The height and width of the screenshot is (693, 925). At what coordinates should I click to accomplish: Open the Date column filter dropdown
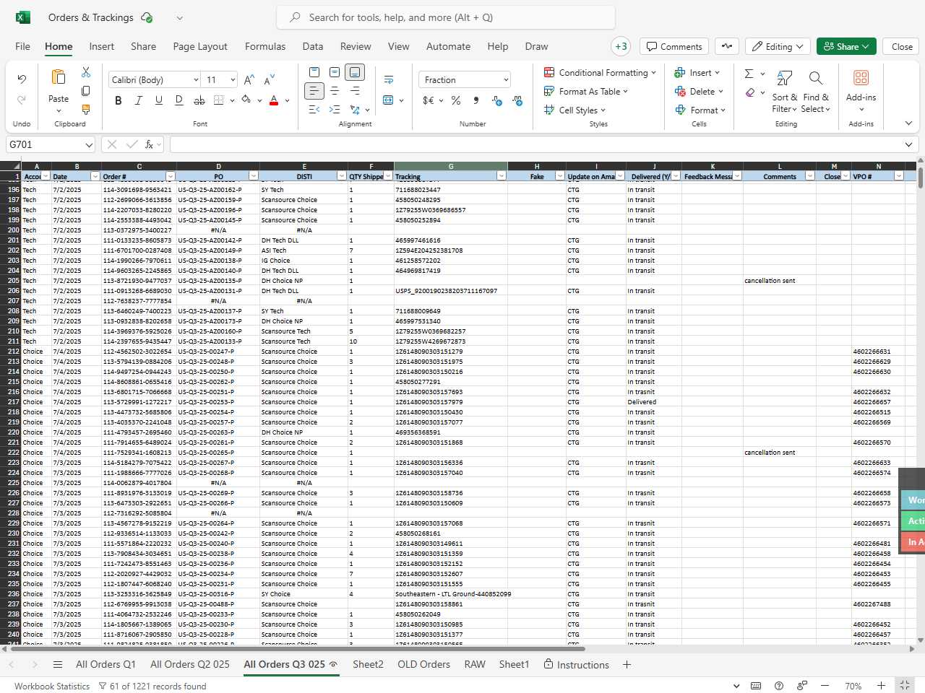(x=95, y=176)
